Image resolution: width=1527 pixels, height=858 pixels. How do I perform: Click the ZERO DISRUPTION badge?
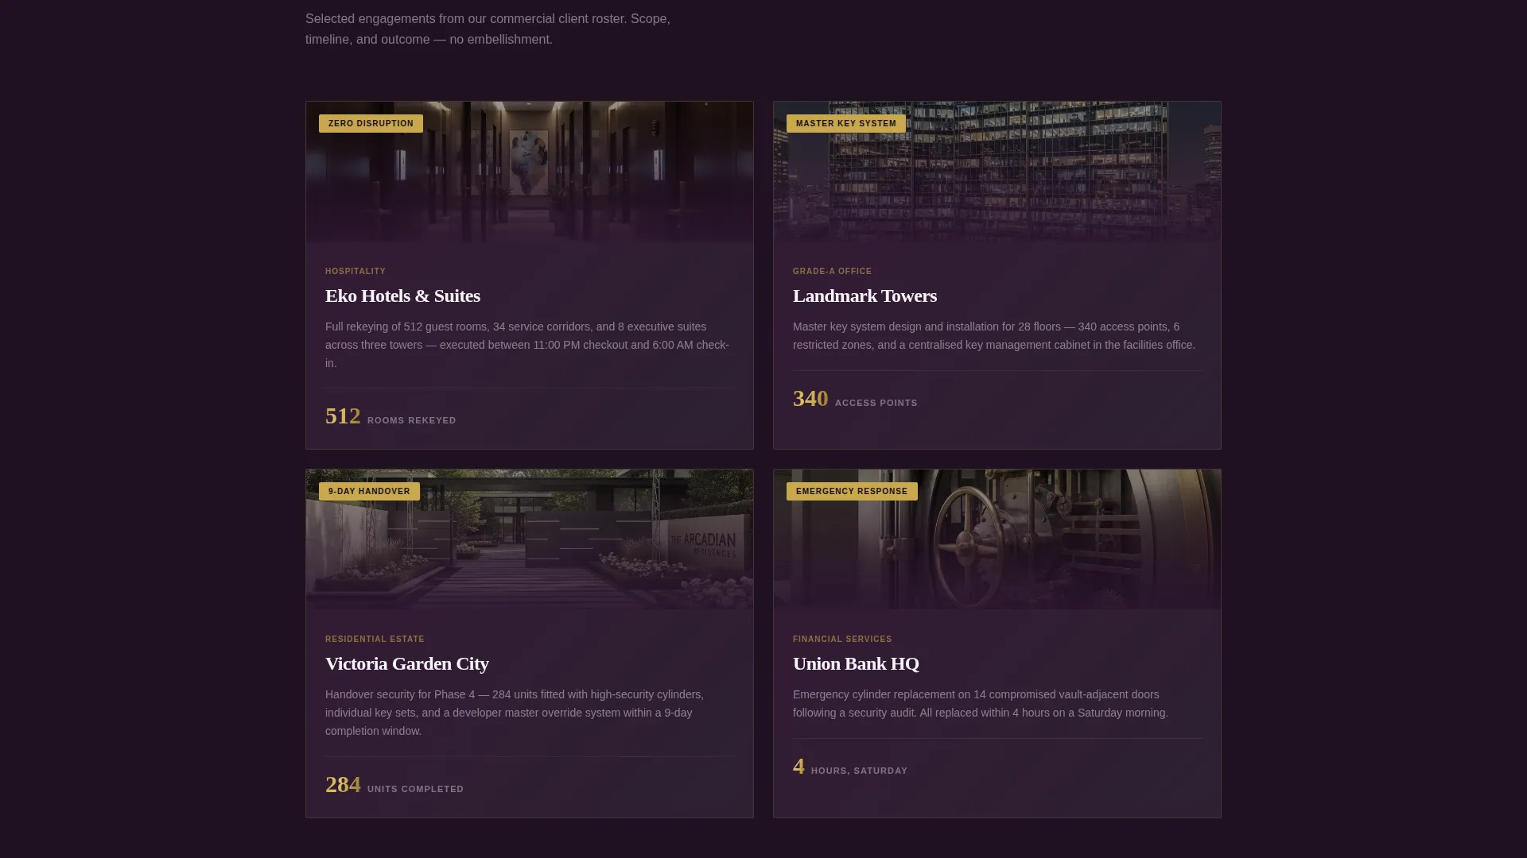pyautogui.click(x=371, y=123)
